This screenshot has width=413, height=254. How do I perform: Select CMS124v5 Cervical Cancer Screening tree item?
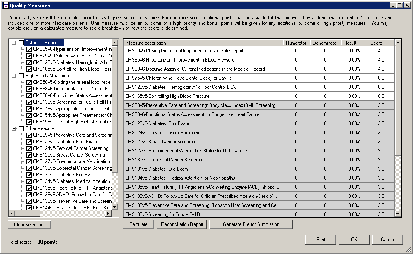coord(70,149)
